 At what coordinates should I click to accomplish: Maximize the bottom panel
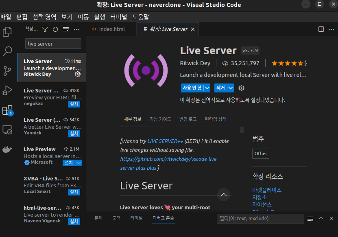coord(321,218)
